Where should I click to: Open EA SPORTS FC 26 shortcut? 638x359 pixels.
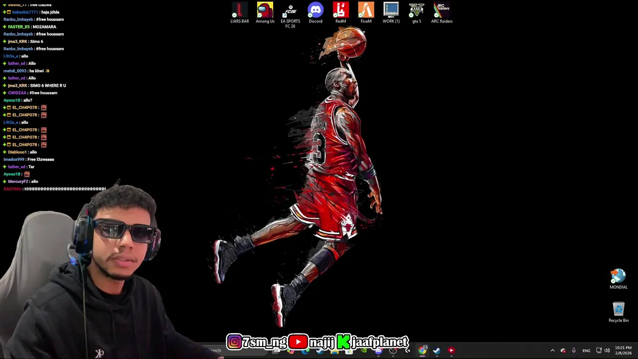[290, 15]
